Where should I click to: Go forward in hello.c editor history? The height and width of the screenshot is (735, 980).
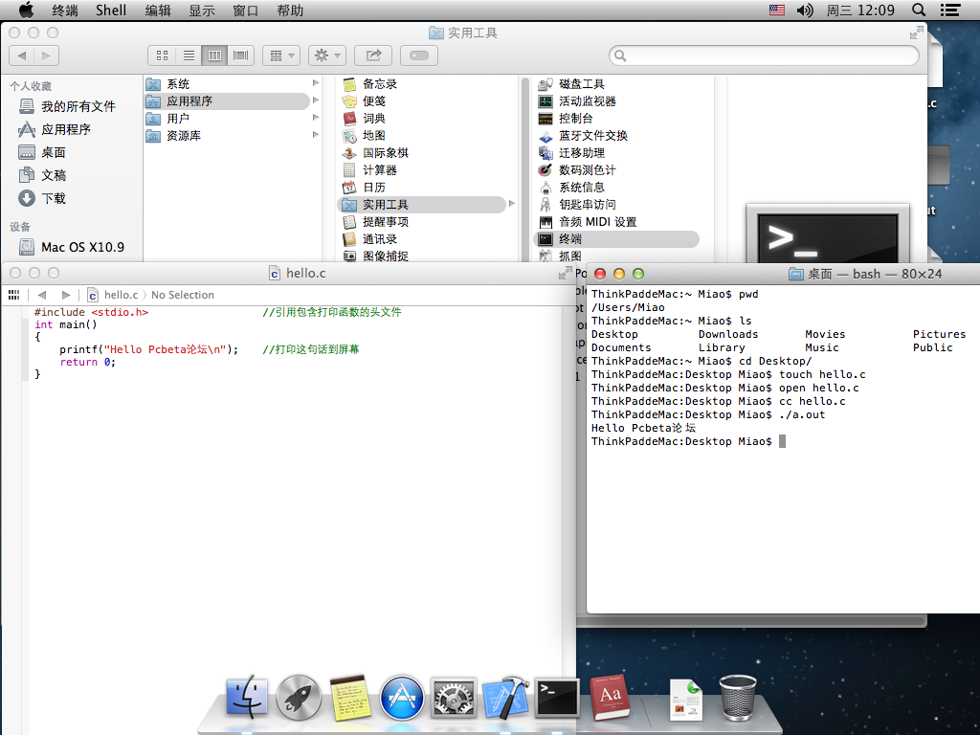click(66, 295)
